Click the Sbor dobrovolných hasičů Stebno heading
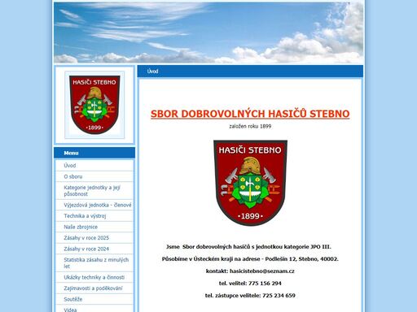The width and height of the screenshot is (417, 312). pos(250,114)
